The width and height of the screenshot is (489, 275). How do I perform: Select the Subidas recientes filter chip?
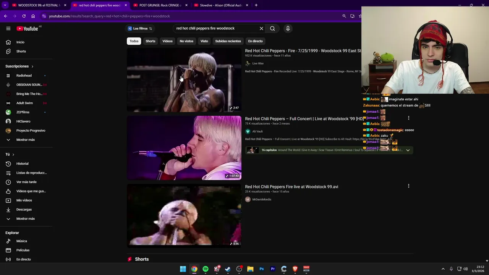click(x=228, y=41)
